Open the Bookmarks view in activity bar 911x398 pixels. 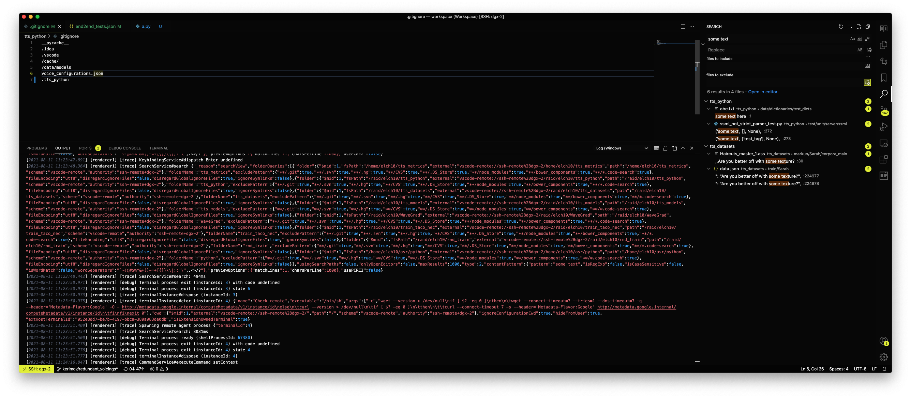883,77
